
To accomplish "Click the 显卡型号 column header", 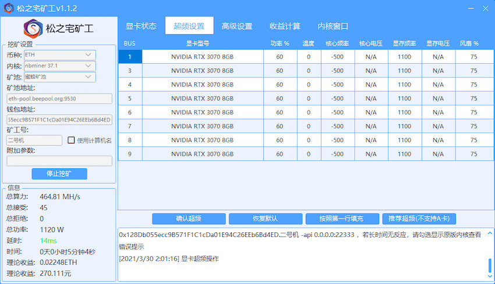I will point(197,44).
